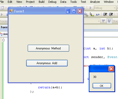Click the 'Event' type name in code
Viewport: 118px width, 99px height.
113,57
